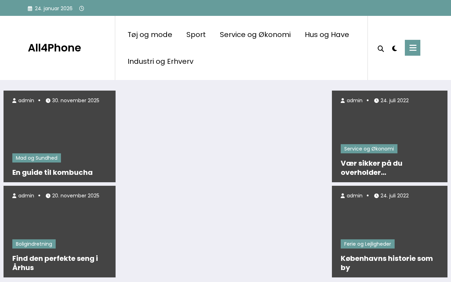Open Find den perfekte seng i Århus

click(x=55, y=263)
